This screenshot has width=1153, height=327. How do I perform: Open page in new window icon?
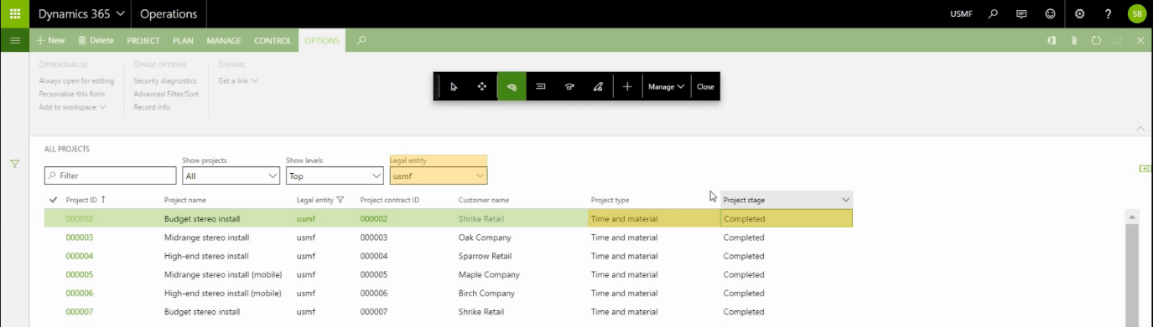[1118, 40]
